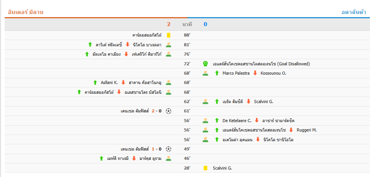Click the orange home score 2 in the header
The width and height of the screenshot is (373, 177).
pos(169,24)
